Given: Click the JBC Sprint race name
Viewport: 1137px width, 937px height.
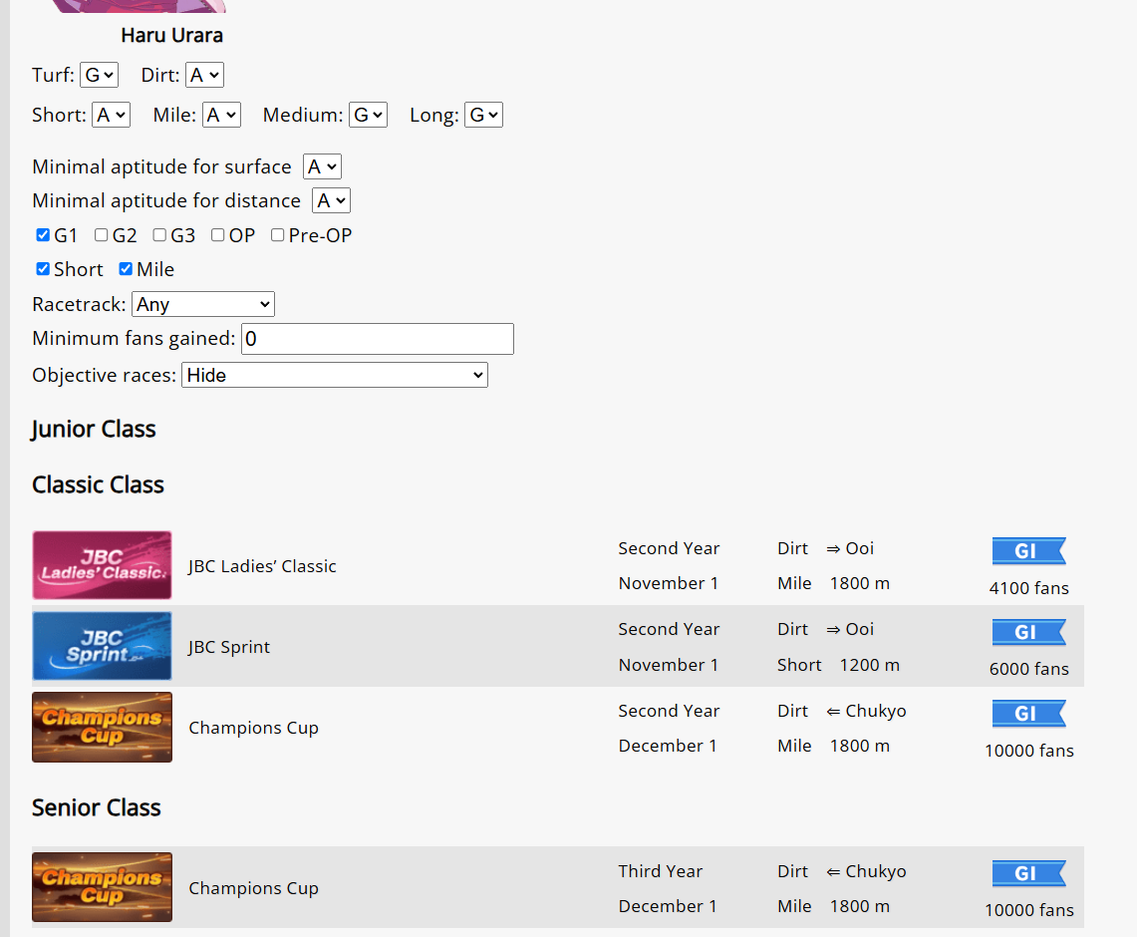Looking at the screenshot, I should [229, 647].
